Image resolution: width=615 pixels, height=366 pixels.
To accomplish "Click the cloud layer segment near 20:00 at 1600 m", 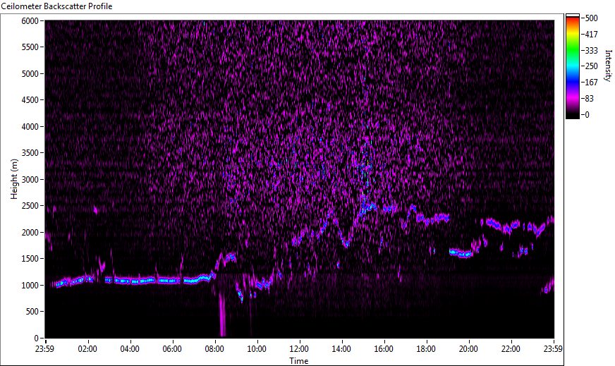I will click(461, 253).
